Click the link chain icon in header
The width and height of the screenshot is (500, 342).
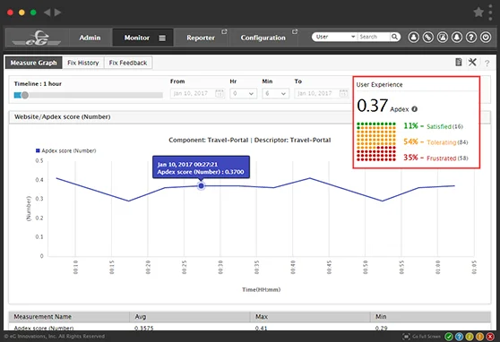point(428,38)
